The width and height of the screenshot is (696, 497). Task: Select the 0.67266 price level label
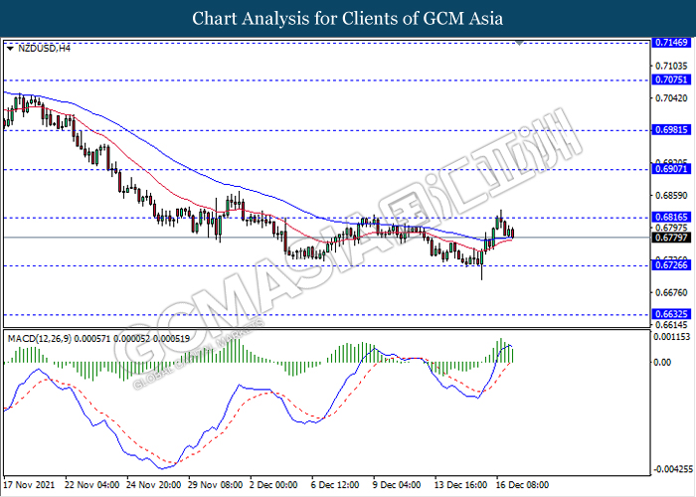(671, 265)
